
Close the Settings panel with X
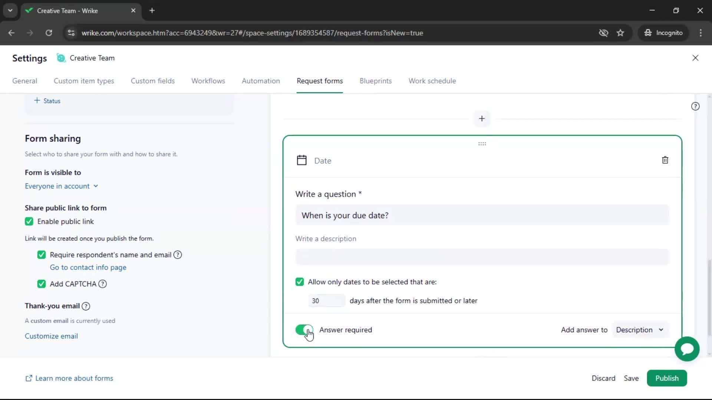click(695, 58)
